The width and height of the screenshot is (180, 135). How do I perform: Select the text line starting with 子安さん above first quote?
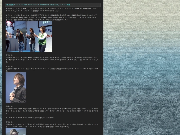9,55
